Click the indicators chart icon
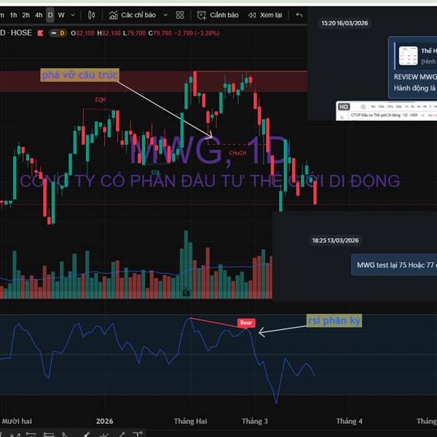 pyautogui.click(x=113, y=15)
